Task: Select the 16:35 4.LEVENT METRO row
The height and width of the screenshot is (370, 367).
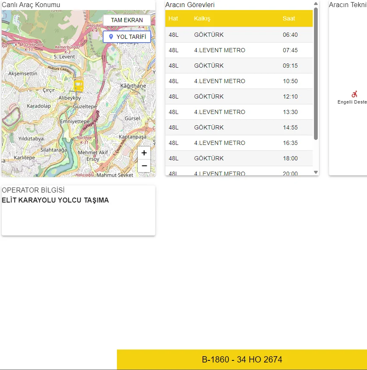Action: tap(238, 143)
